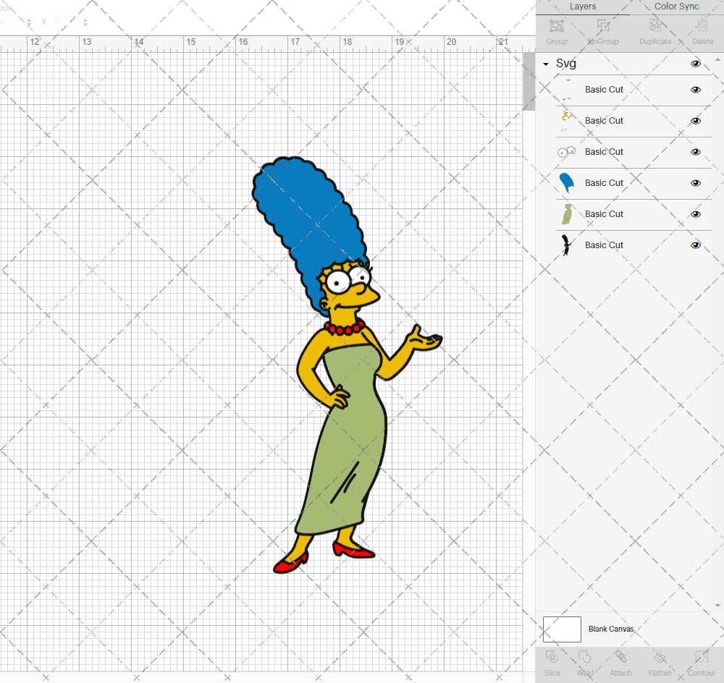
Task: Click the Y position input field
Action: coord(65,22)
